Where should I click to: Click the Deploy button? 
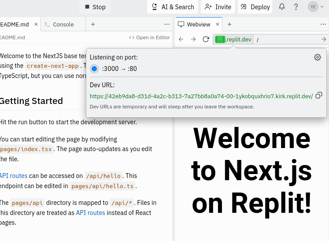[255, 7]
